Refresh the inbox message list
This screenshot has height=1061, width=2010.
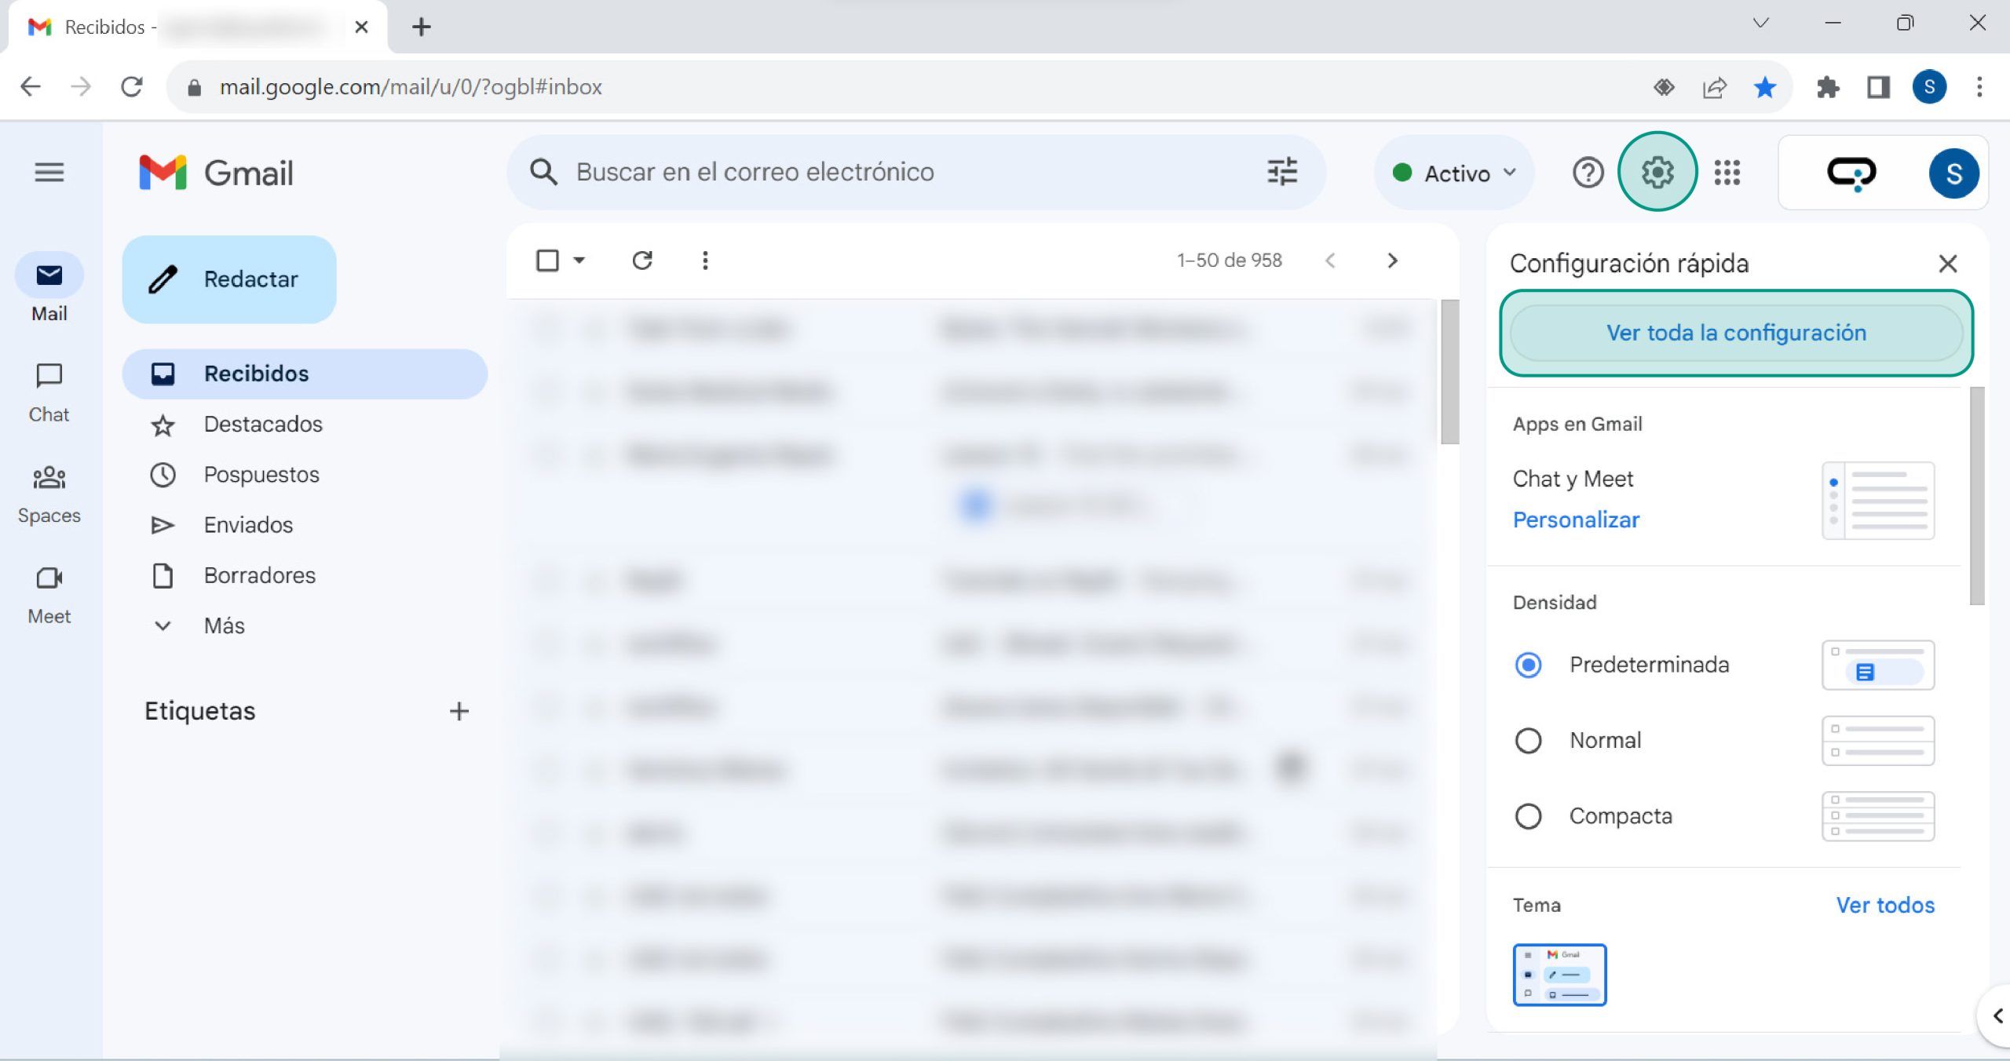point(642,260)
